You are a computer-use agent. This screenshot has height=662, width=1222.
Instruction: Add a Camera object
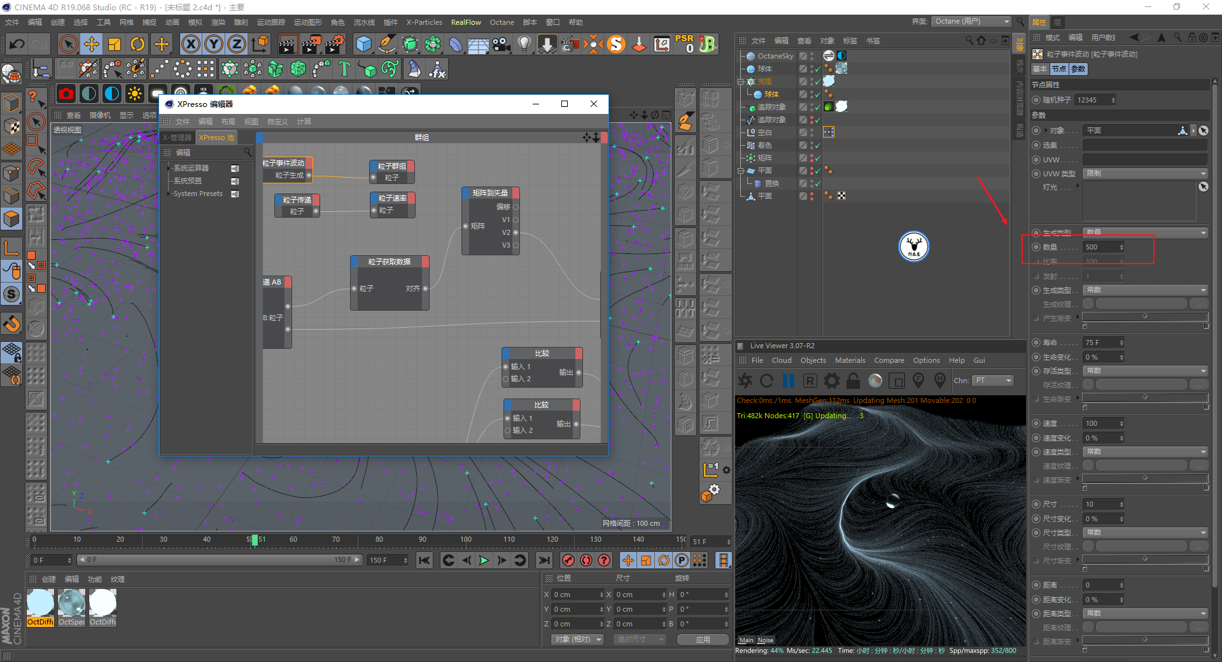[502, 44]
